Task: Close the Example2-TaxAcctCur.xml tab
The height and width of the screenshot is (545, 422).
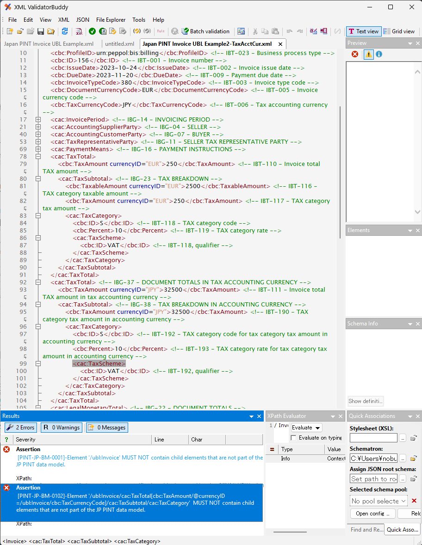Action: (x=280, y=44)
